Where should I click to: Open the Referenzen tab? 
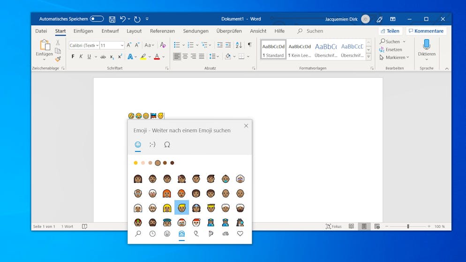(x=162, y=31)
